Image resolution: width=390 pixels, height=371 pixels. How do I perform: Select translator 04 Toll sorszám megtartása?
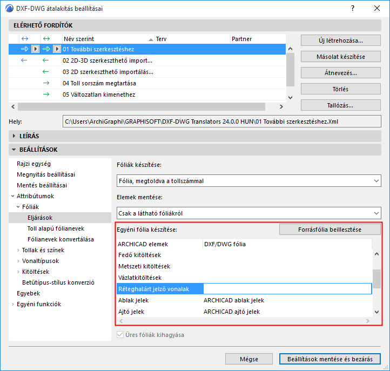147,83
